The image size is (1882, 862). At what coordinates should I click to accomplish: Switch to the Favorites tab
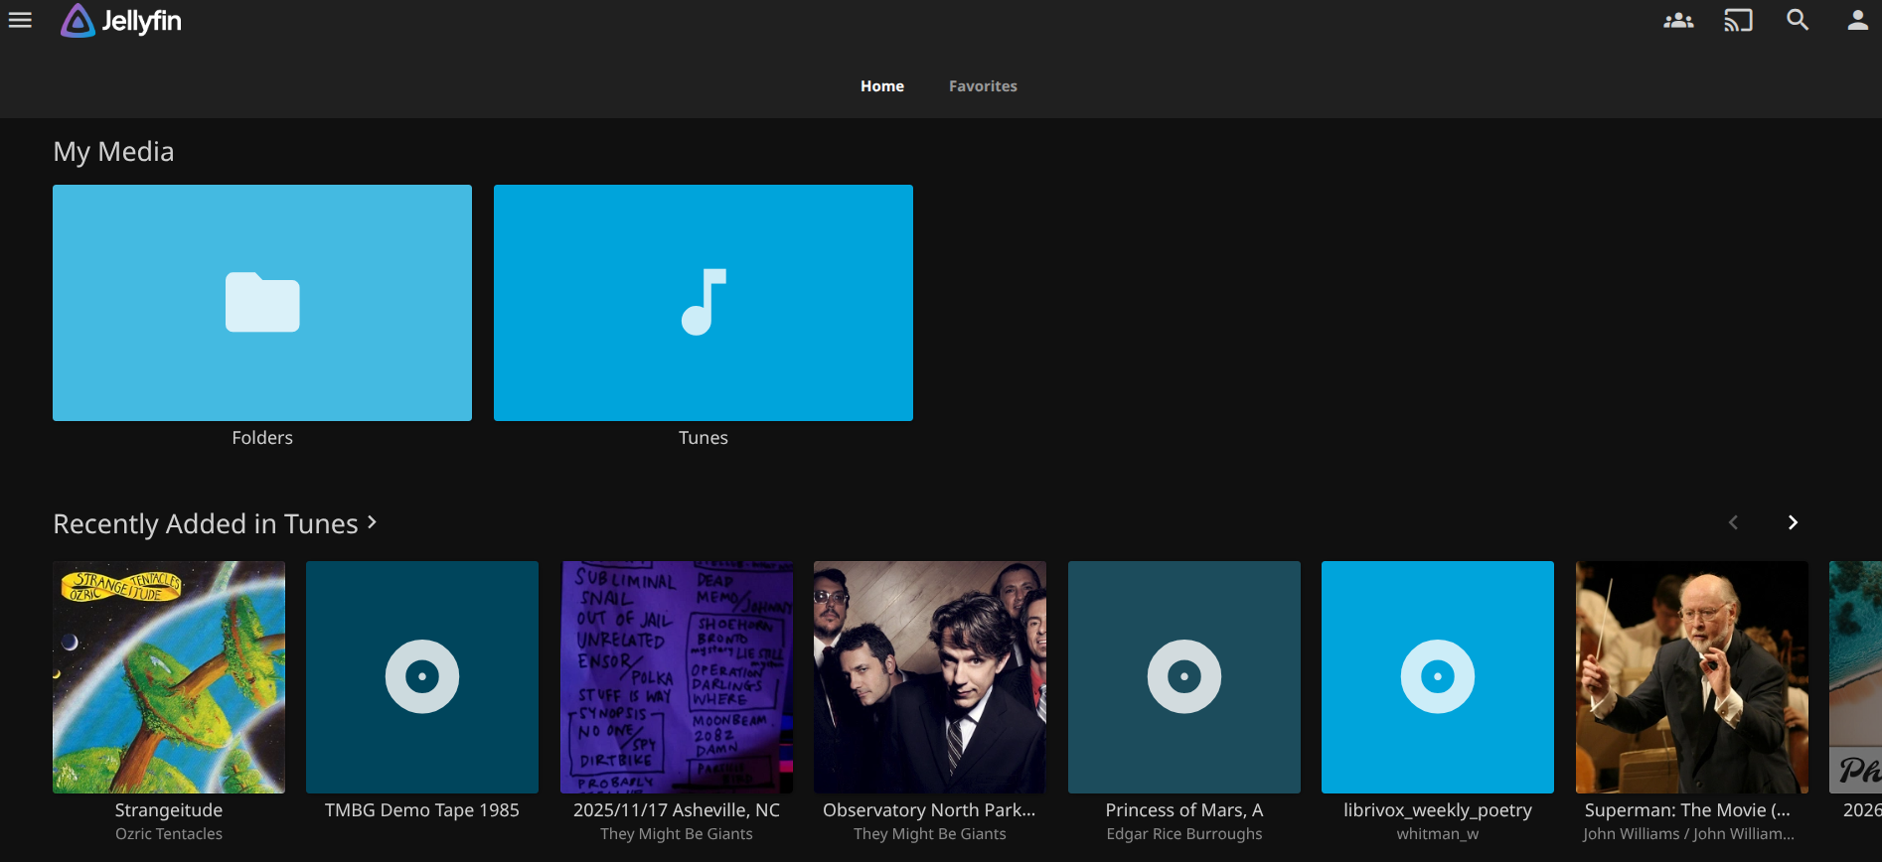coord(983,86)
